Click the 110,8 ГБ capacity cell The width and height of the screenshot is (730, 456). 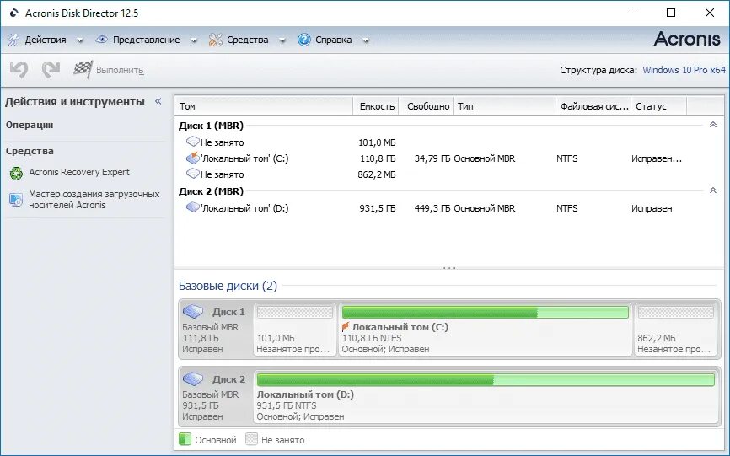tap(378, 158)
